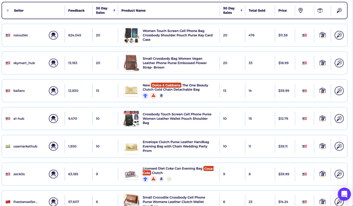Open Crossbody Touch Screen Cell Phone Purse listing
Image resolution: width=353 pixels, height=206 pixels.
click(177, 119)
